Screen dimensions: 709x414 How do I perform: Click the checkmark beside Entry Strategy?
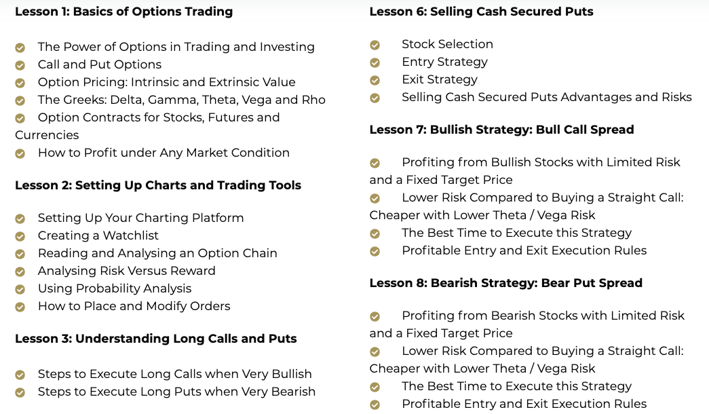375,63
